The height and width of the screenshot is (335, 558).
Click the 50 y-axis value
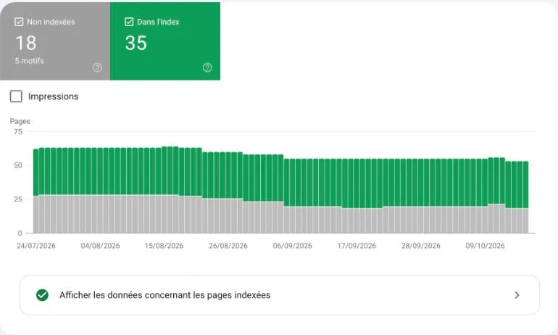click(18, 165)
